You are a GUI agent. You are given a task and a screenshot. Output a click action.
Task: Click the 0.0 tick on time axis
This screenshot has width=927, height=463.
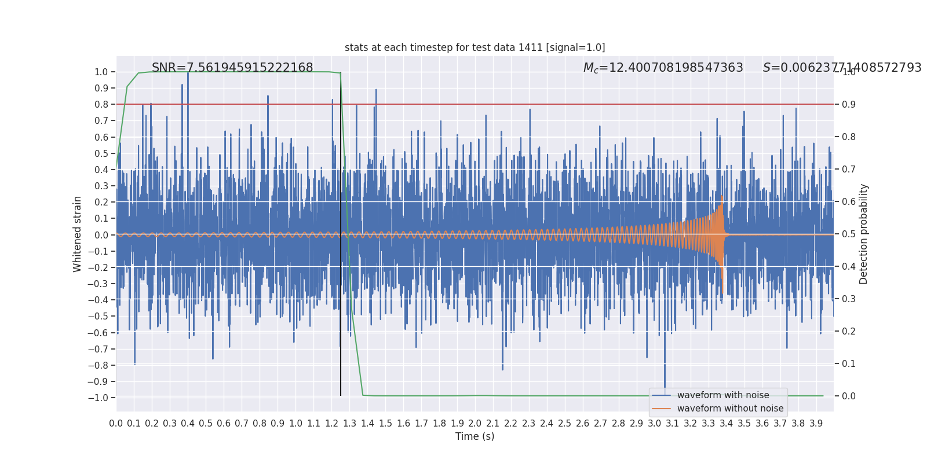pyautogui.click(x=116, y=424)
